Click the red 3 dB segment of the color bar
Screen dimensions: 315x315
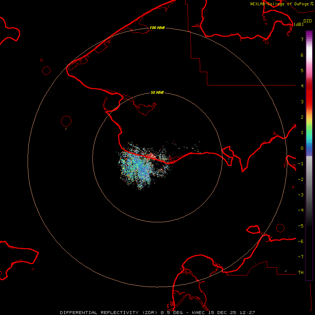[309, 101]
